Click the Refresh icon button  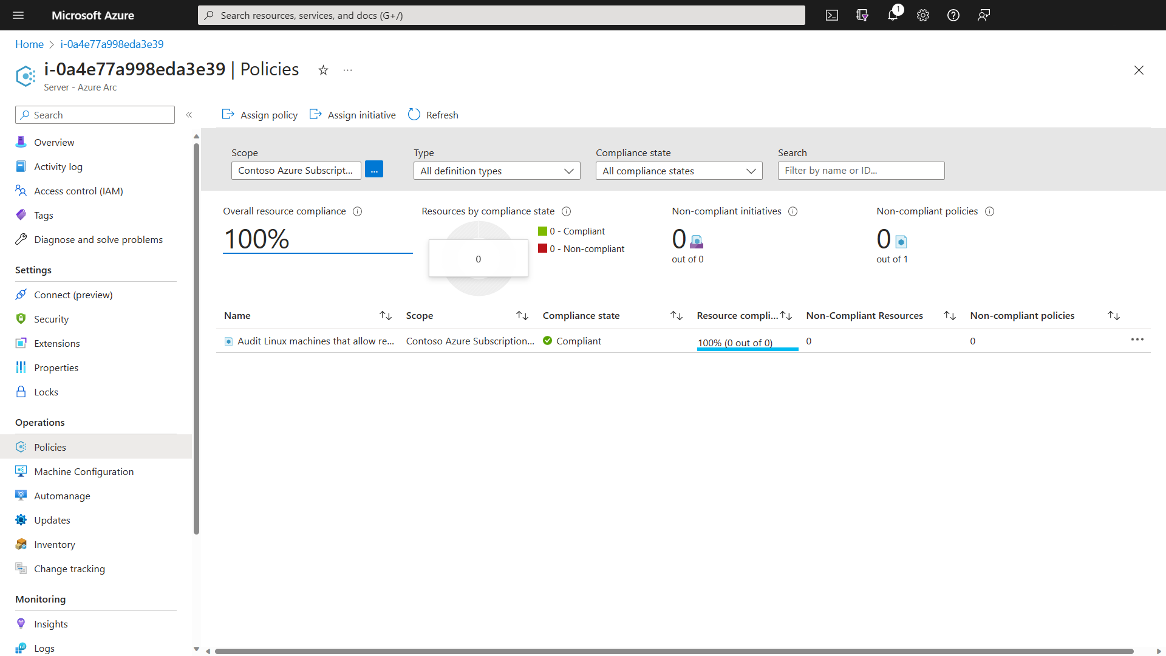pos(414,115)
